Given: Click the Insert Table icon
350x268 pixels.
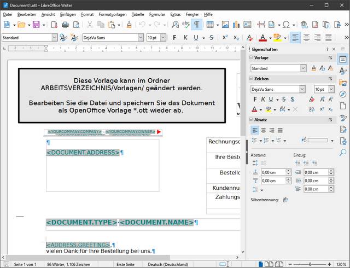Looking at the screenshot, I should (x=210, y=25).
